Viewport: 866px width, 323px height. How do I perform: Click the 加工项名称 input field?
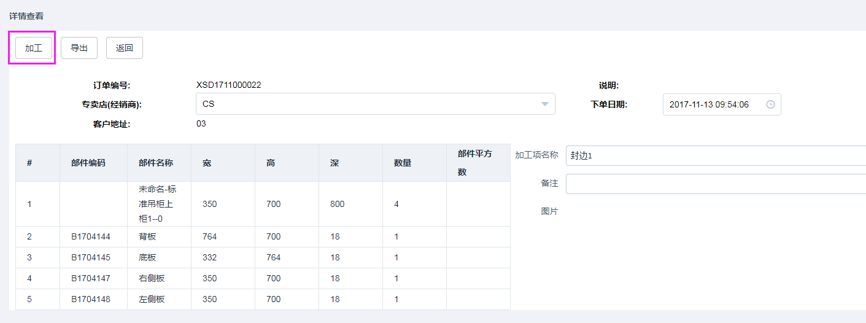(x=715, y=155)
